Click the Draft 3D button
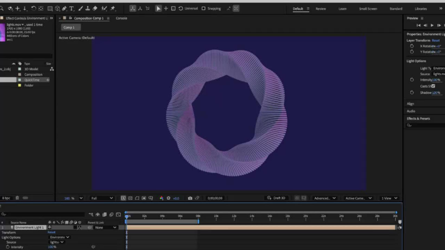Screen dimensions: 445x250 (276, 198)
